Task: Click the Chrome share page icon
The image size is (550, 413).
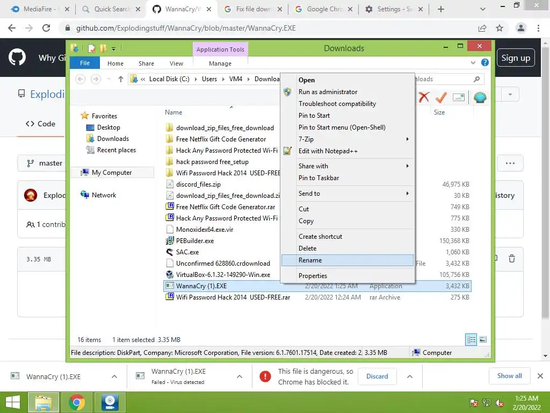Action: 482,28
